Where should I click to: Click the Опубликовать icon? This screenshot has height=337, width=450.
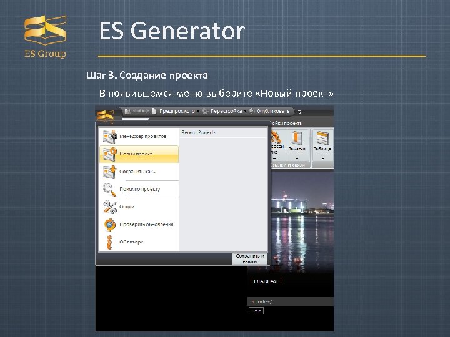(252, 111)
